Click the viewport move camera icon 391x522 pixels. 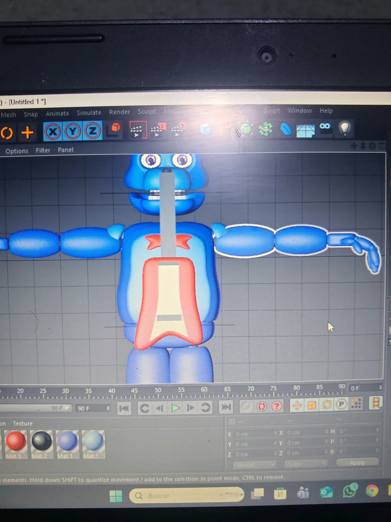(354, 147)
